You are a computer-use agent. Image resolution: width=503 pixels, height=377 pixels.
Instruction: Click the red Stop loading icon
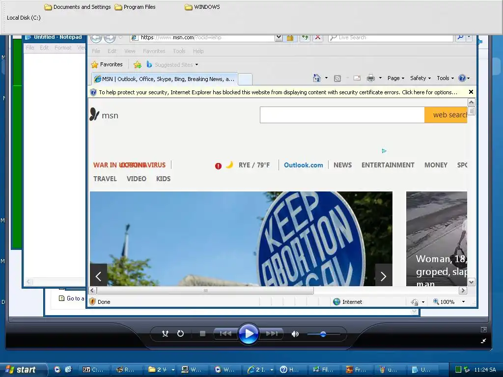[318, 38]
